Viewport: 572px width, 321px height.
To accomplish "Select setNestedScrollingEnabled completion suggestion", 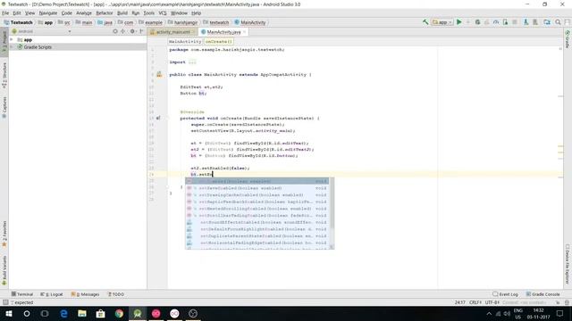I will point(257,209).
